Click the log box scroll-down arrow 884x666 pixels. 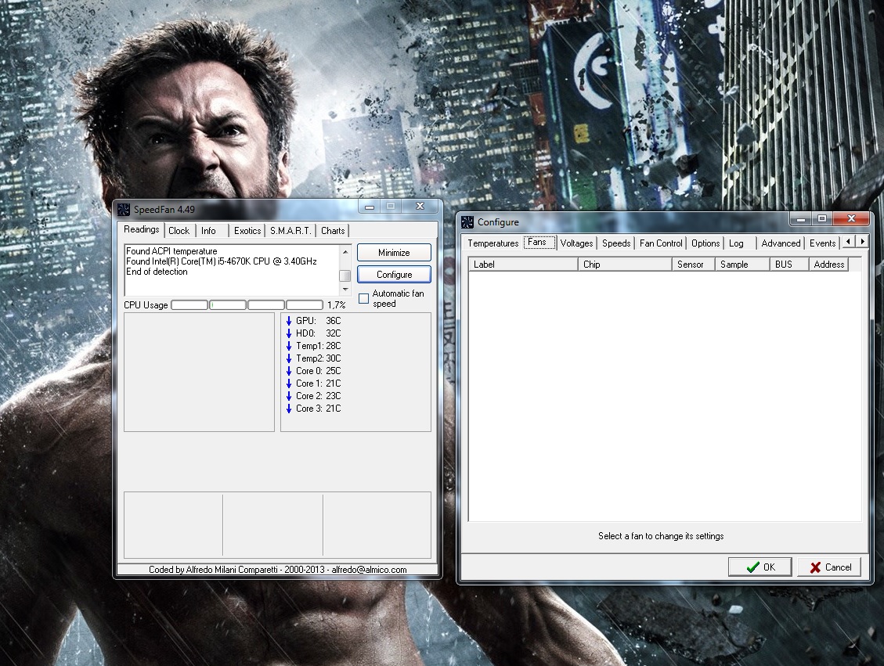(x=345, y=289)
